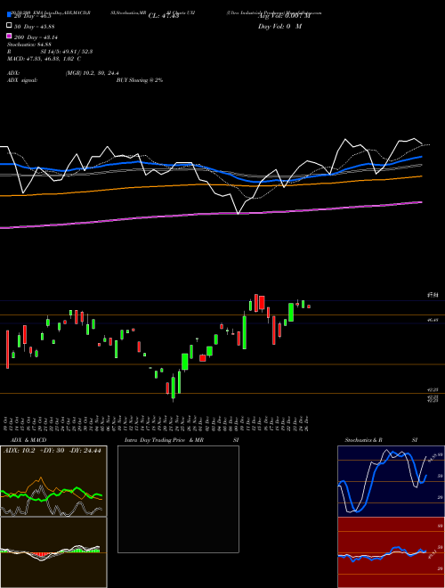
Task: Click the white 50 Day legend swatch
Action: pyautogui.click(x=9, y=26)
